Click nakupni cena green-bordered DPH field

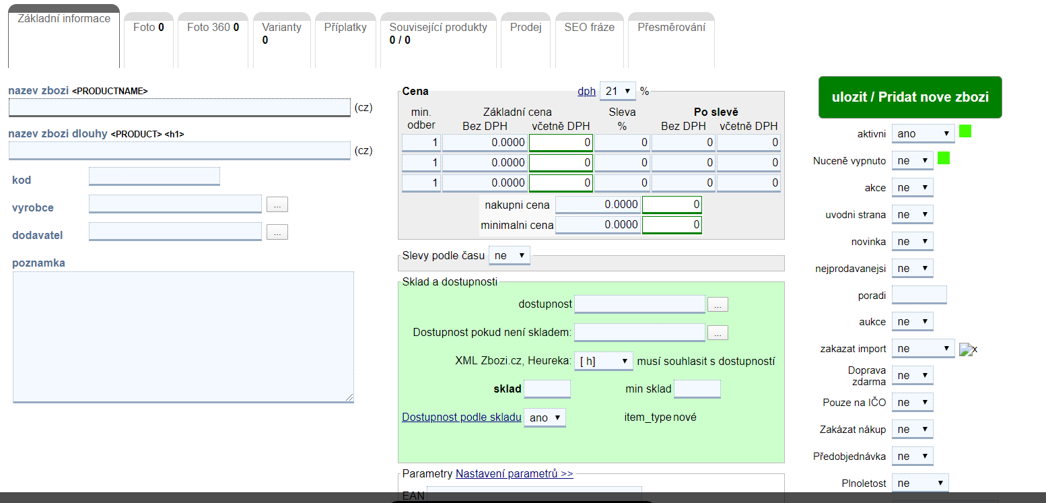(x=672, y=205)
